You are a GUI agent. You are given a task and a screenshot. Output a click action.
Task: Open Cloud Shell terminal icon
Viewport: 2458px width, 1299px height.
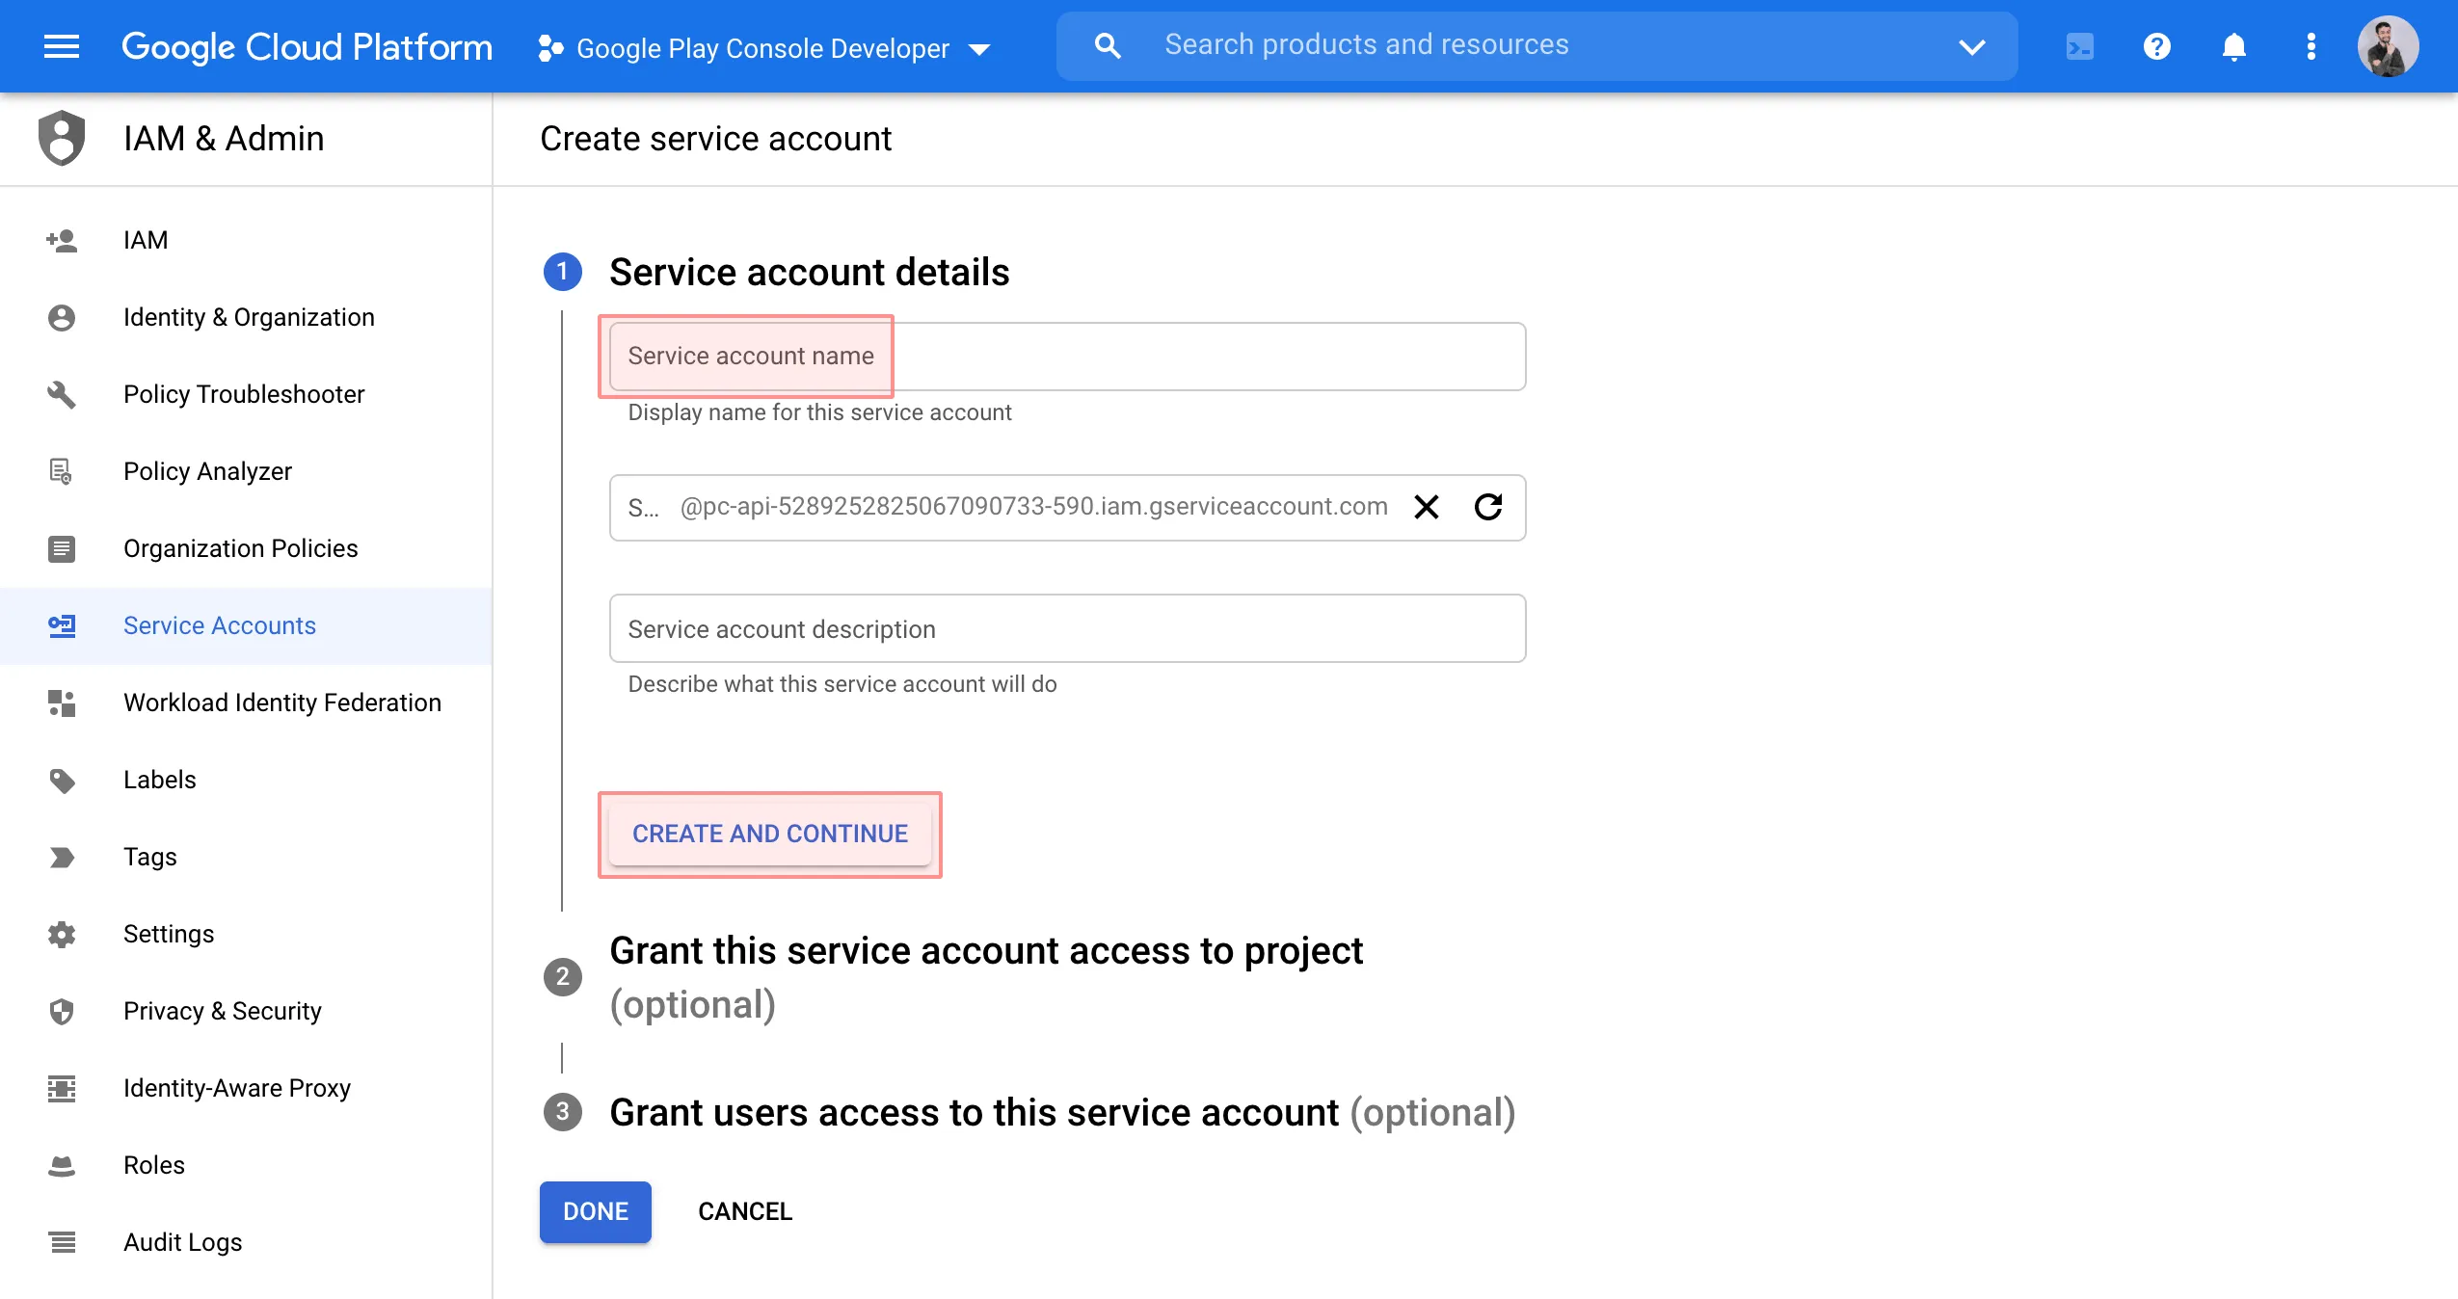point(2079,46)
